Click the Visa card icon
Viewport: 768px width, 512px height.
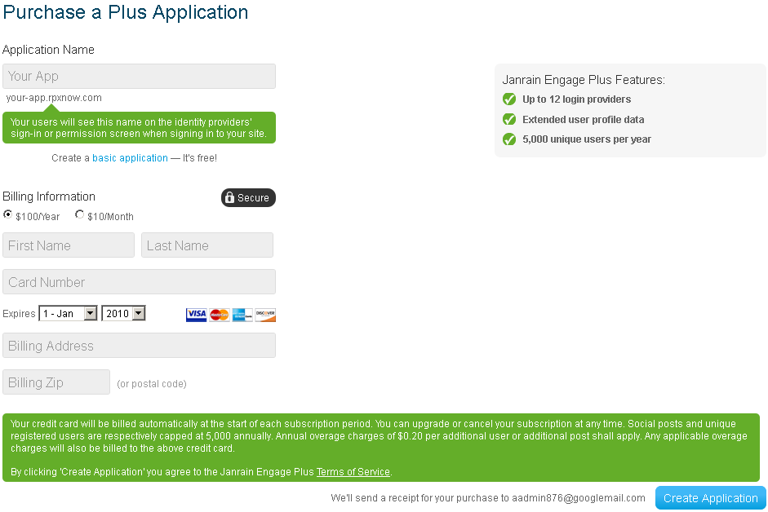click(x=196, y=315)
